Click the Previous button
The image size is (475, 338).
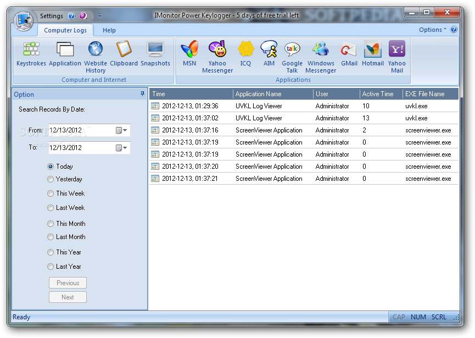tap(68, 283)
